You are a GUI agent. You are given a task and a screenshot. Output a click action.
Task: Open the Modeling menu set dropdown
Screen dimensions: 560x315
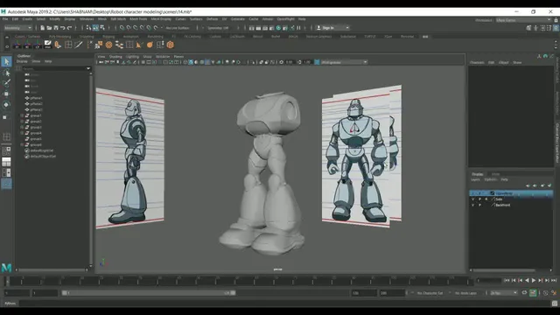[x=17, y=28]
